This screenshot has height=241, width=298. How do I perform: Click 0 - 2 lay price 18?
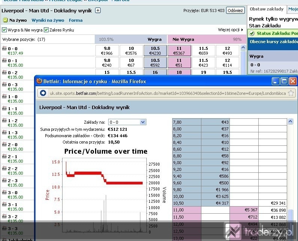coord(179,72)
